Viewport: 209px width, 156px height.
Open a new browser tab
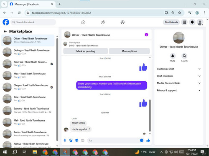tap(59, 4)
